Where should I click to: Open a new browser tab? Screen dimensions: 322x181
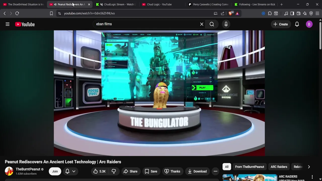pos(281,4)
